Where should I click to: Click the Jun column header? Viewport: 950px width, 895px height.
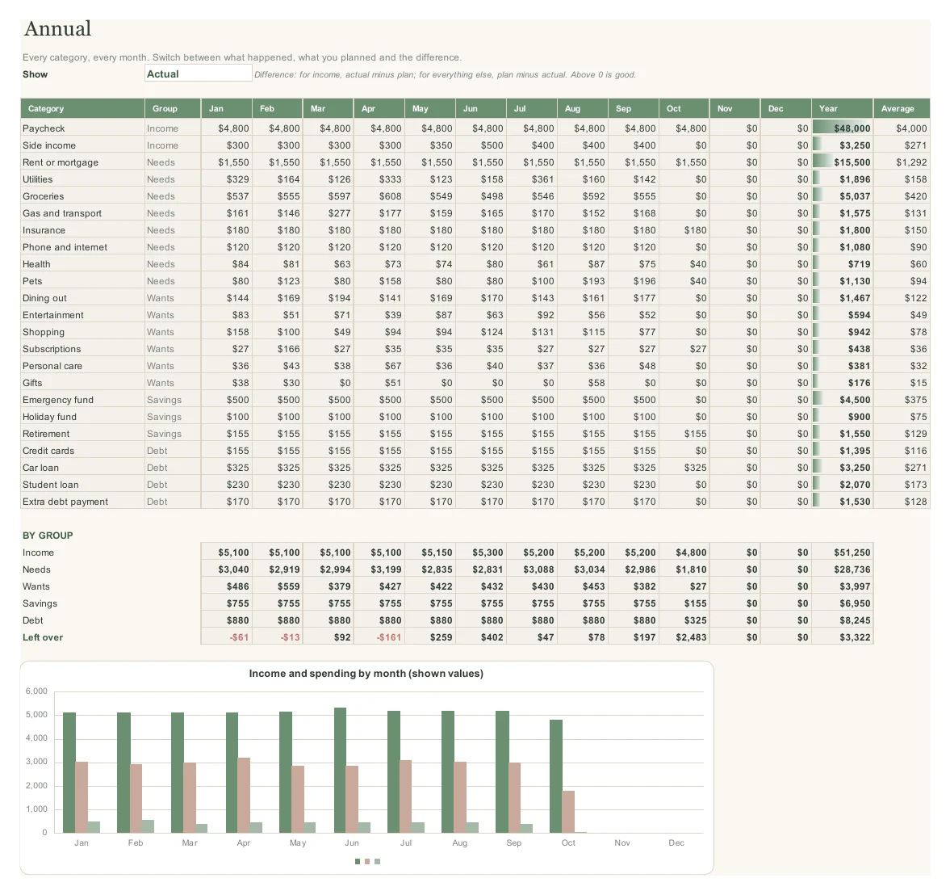click(481, 108)
